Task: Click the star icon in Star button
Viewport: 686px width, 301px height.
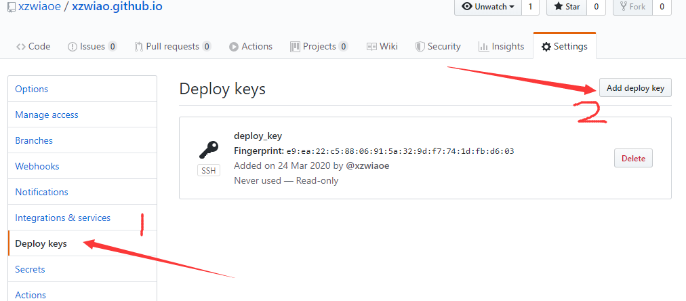Action: pos(559,7)
